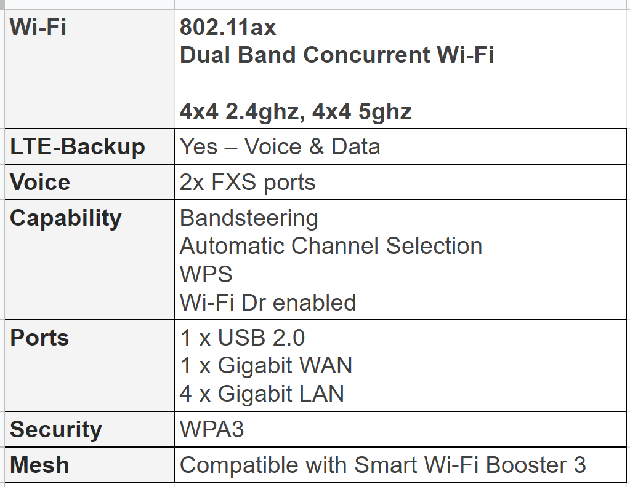
Task: Select the Yes – Voice & Data cell
Action: pos(400,146)
